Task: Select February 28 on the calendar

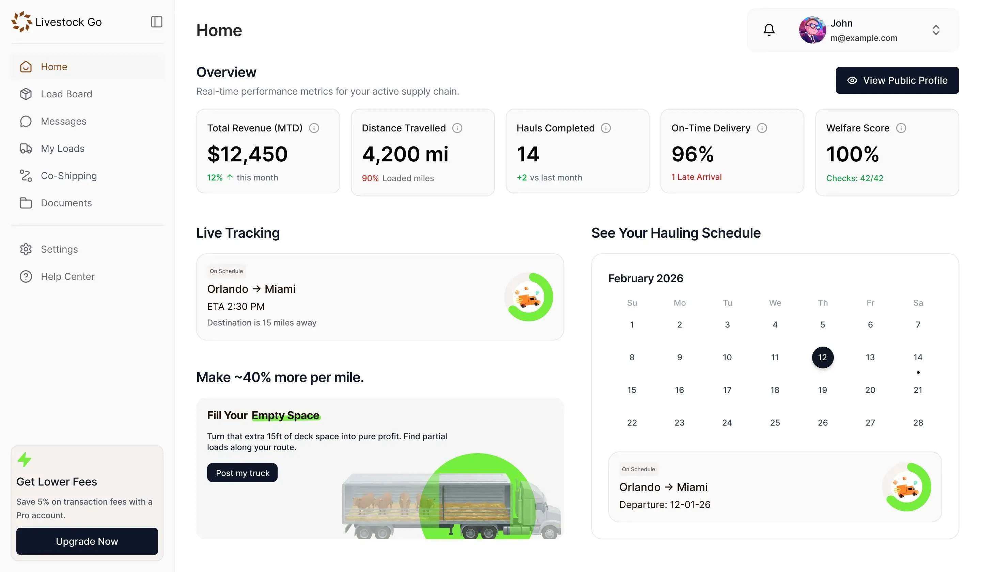Action: tap(918, 423)
